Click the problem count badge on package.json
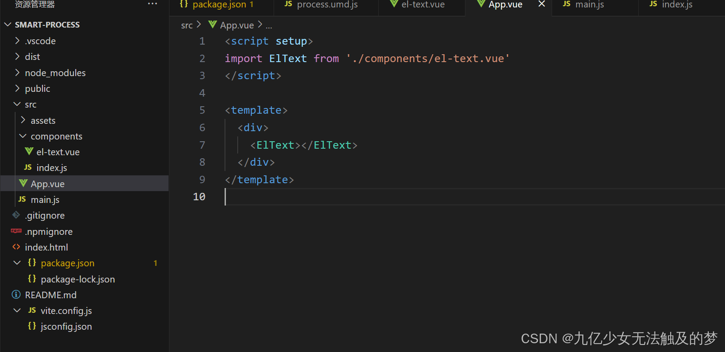Image resolution: width=725 pixels, height=352 pixels. pos(155,263)
